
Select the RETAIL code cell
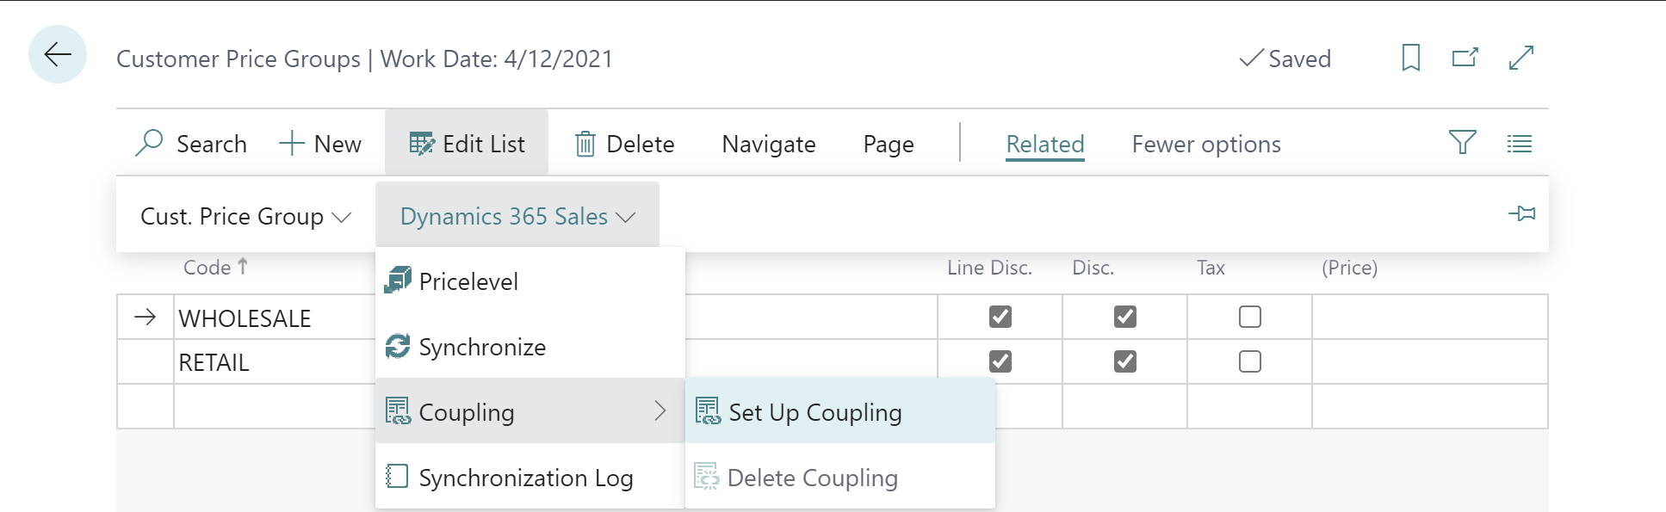214,362
